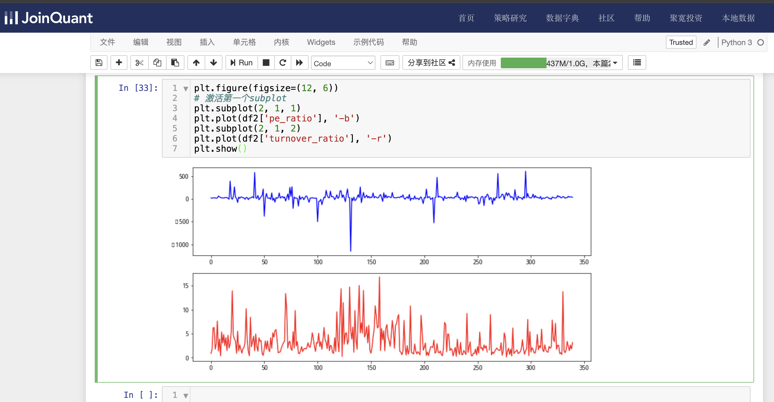Open the 插入 menu

click(x=207, y=42)
